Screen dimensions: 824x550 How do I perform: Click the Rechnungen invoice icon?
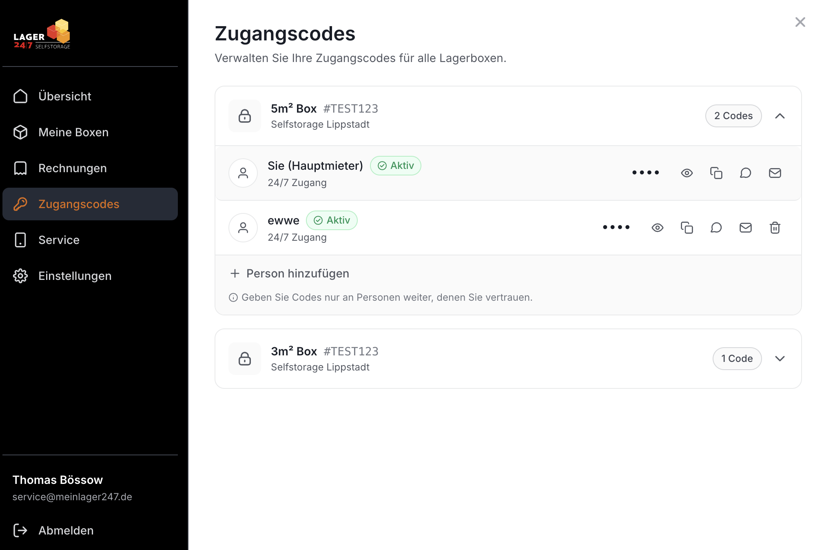coord(20,168)
